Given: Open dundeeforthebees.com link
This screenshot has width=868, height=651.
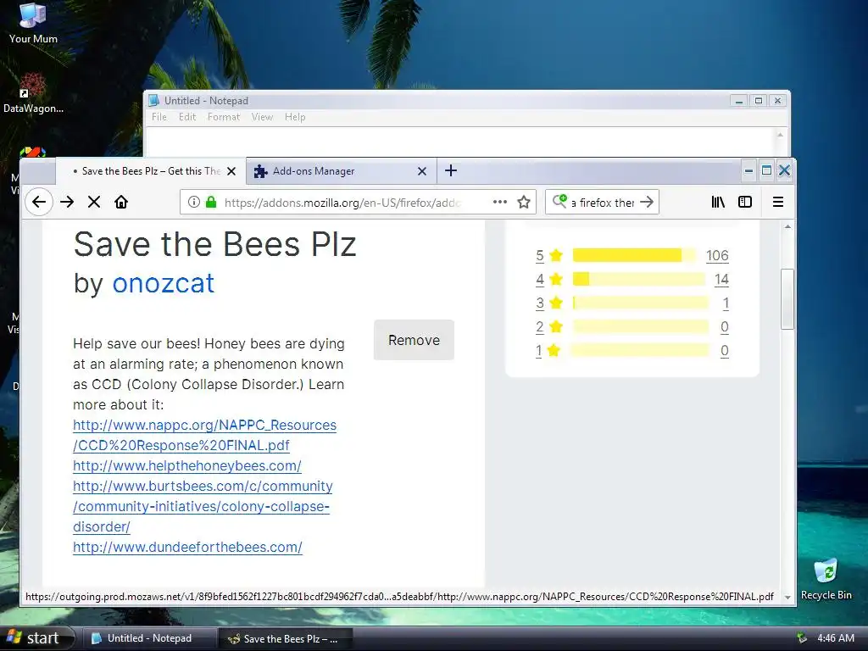Looking at the screenshot, I should (187, 547).
